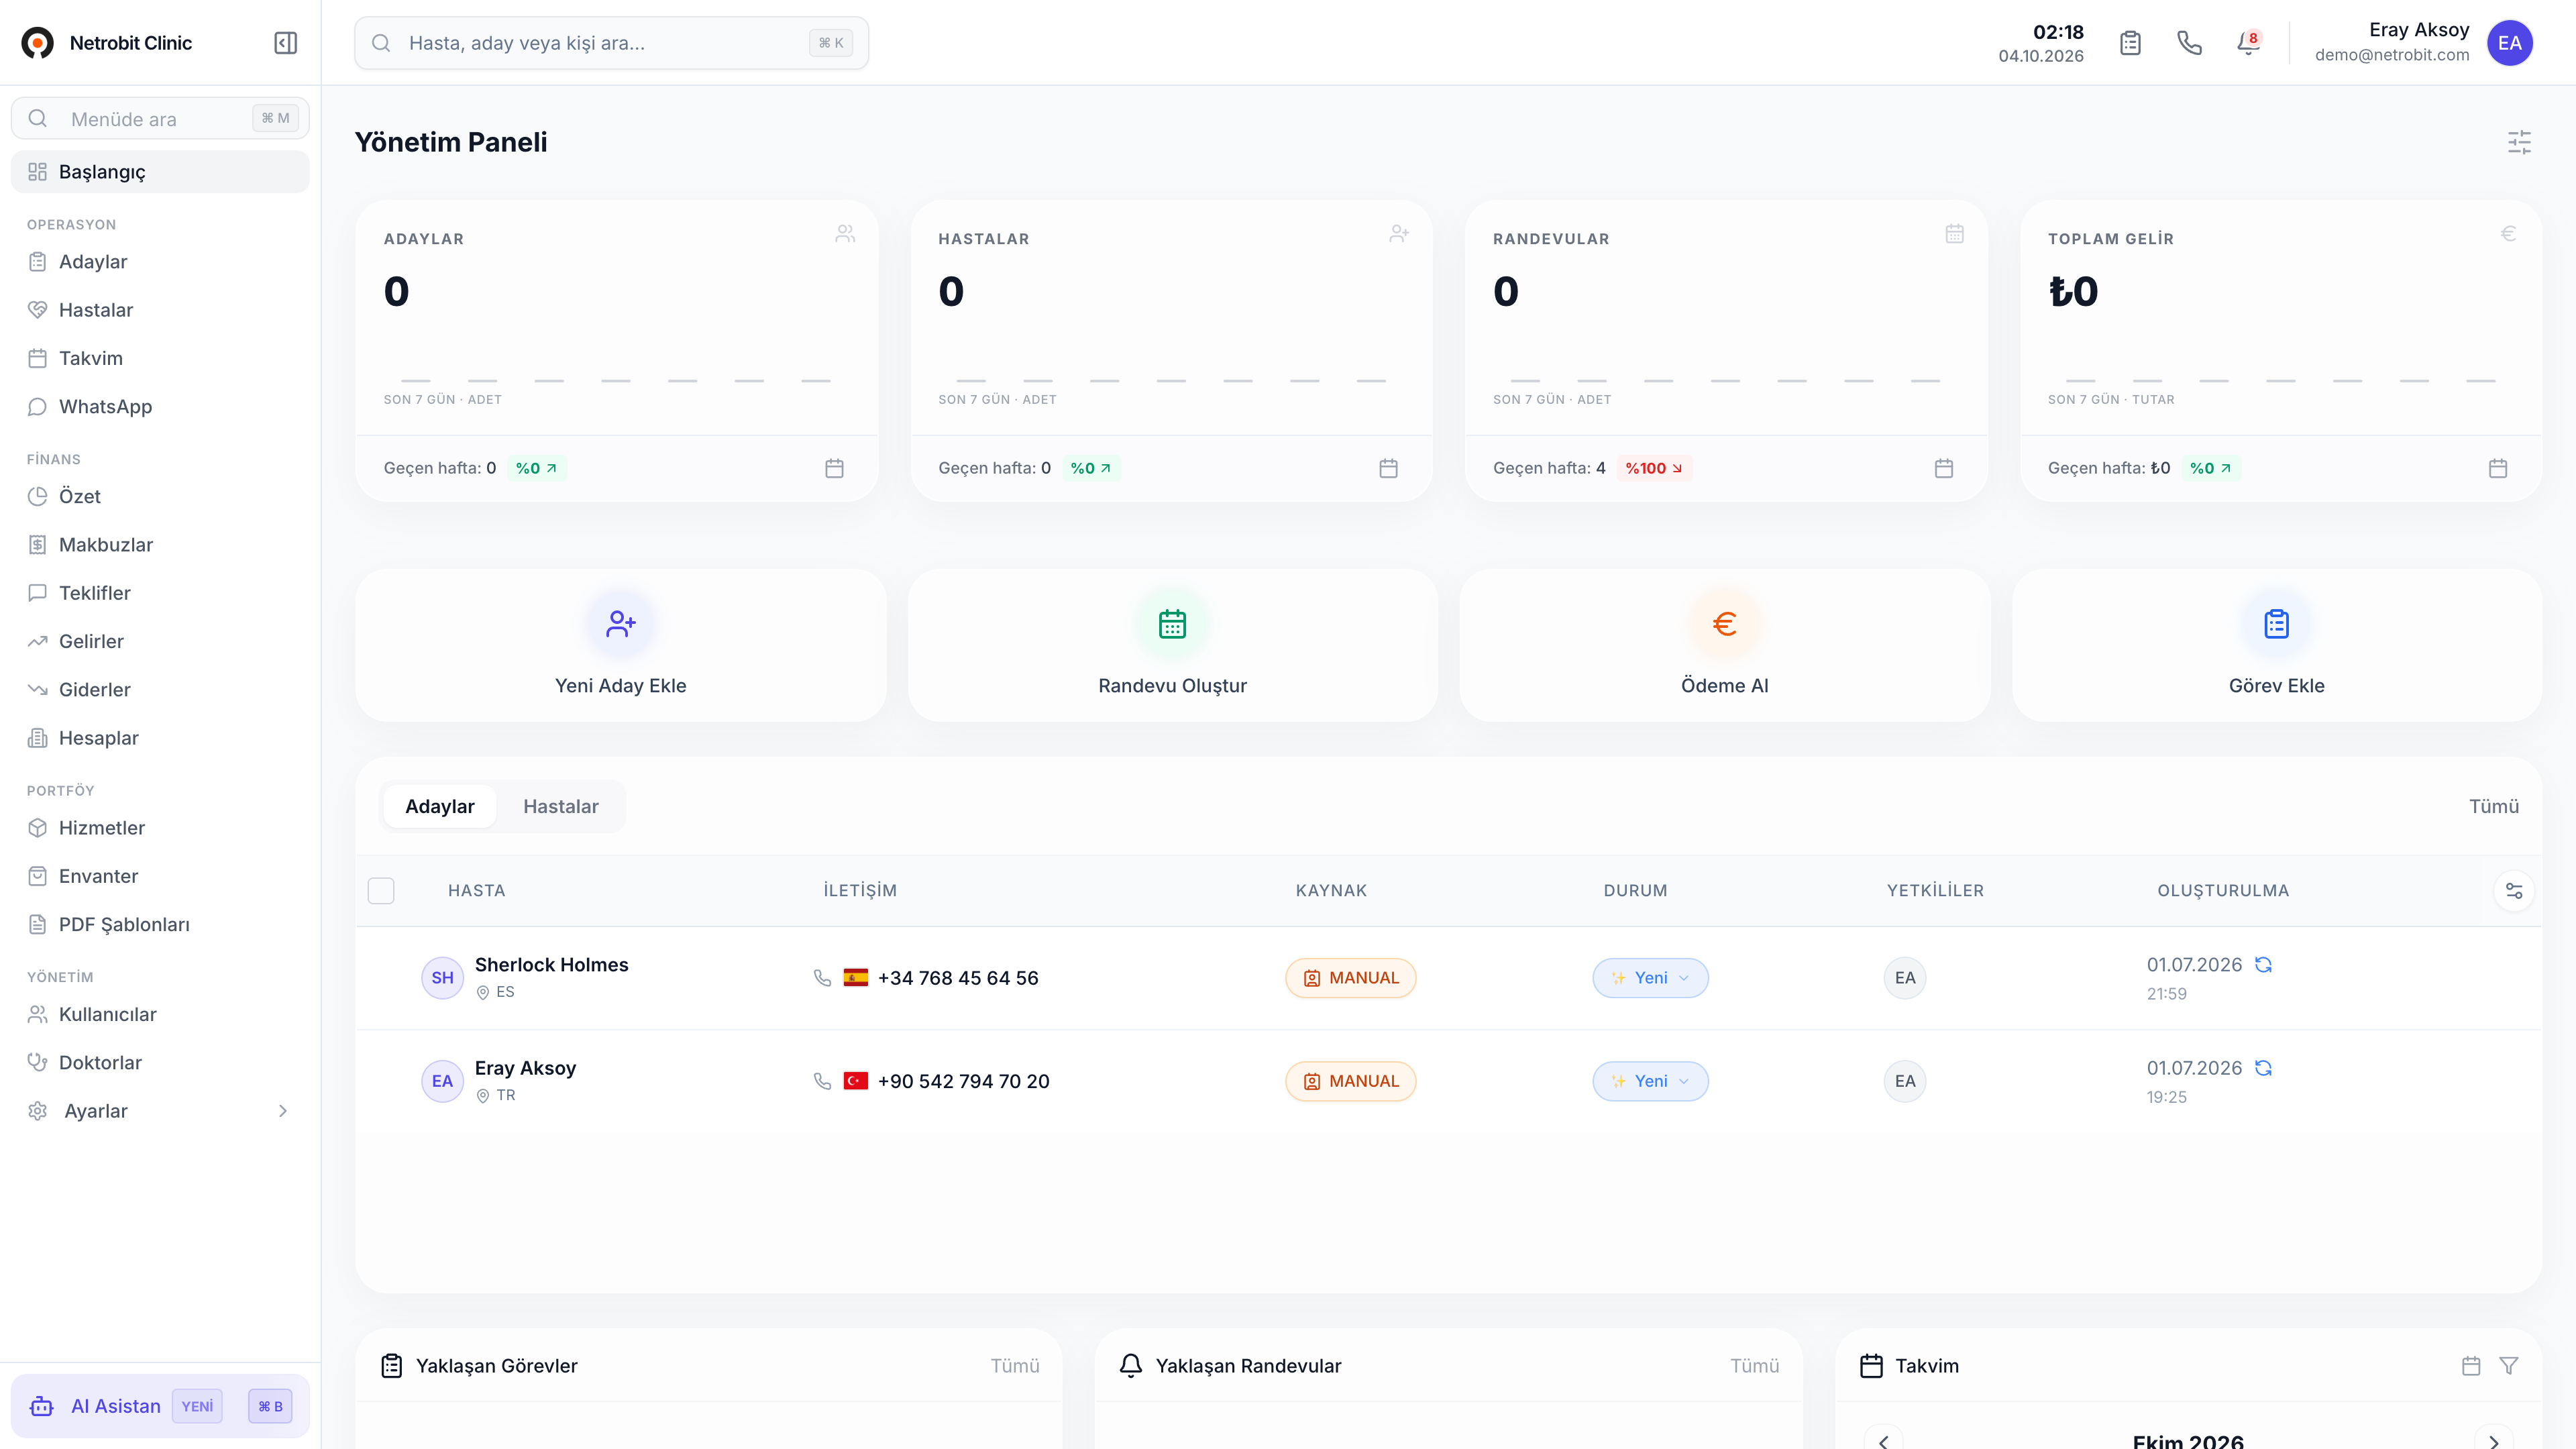Click Tümü link in Yaklaşan Görevler
The image size is (2576, 1449).
(x=1014, y=1366)
